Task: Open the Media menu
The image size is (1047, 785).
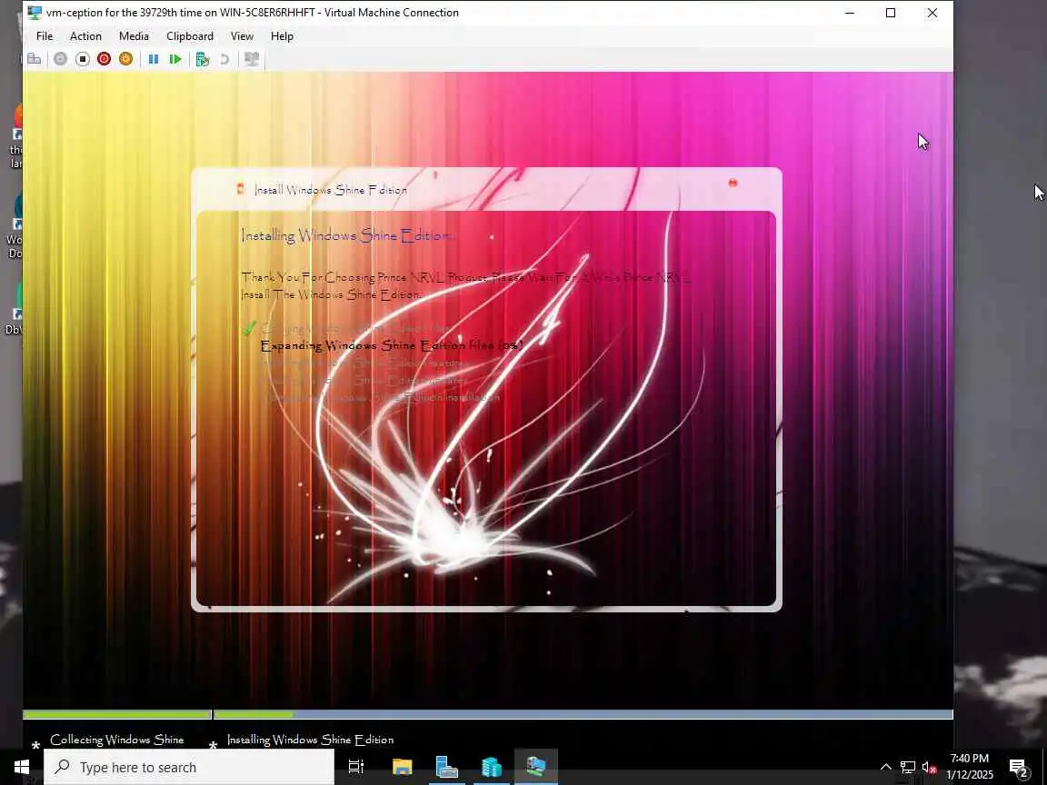Action: 134,36
